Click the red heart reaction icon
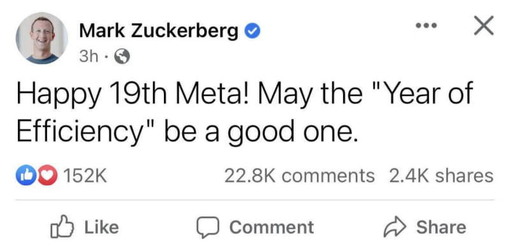This screenshot has width=510, height=248. [x=47, y=176]
